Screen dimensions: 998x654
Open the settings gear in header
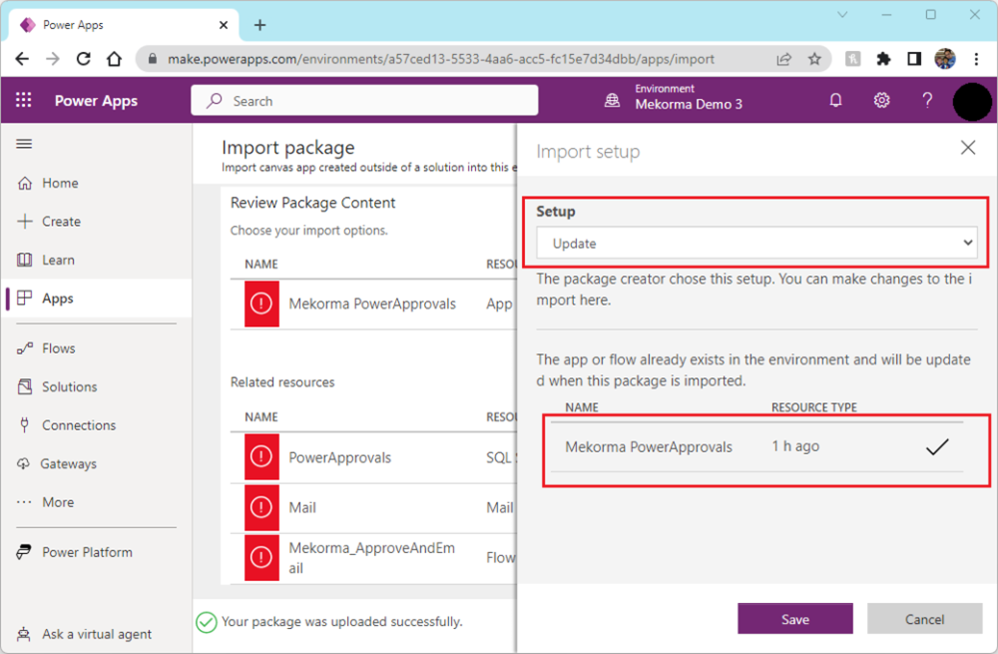click(882, 101)
